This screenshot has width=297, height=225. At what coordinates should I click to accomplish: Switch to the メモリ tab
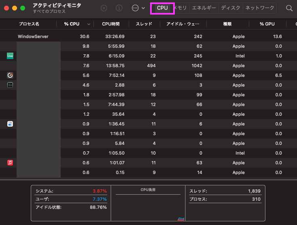[180, 8]
